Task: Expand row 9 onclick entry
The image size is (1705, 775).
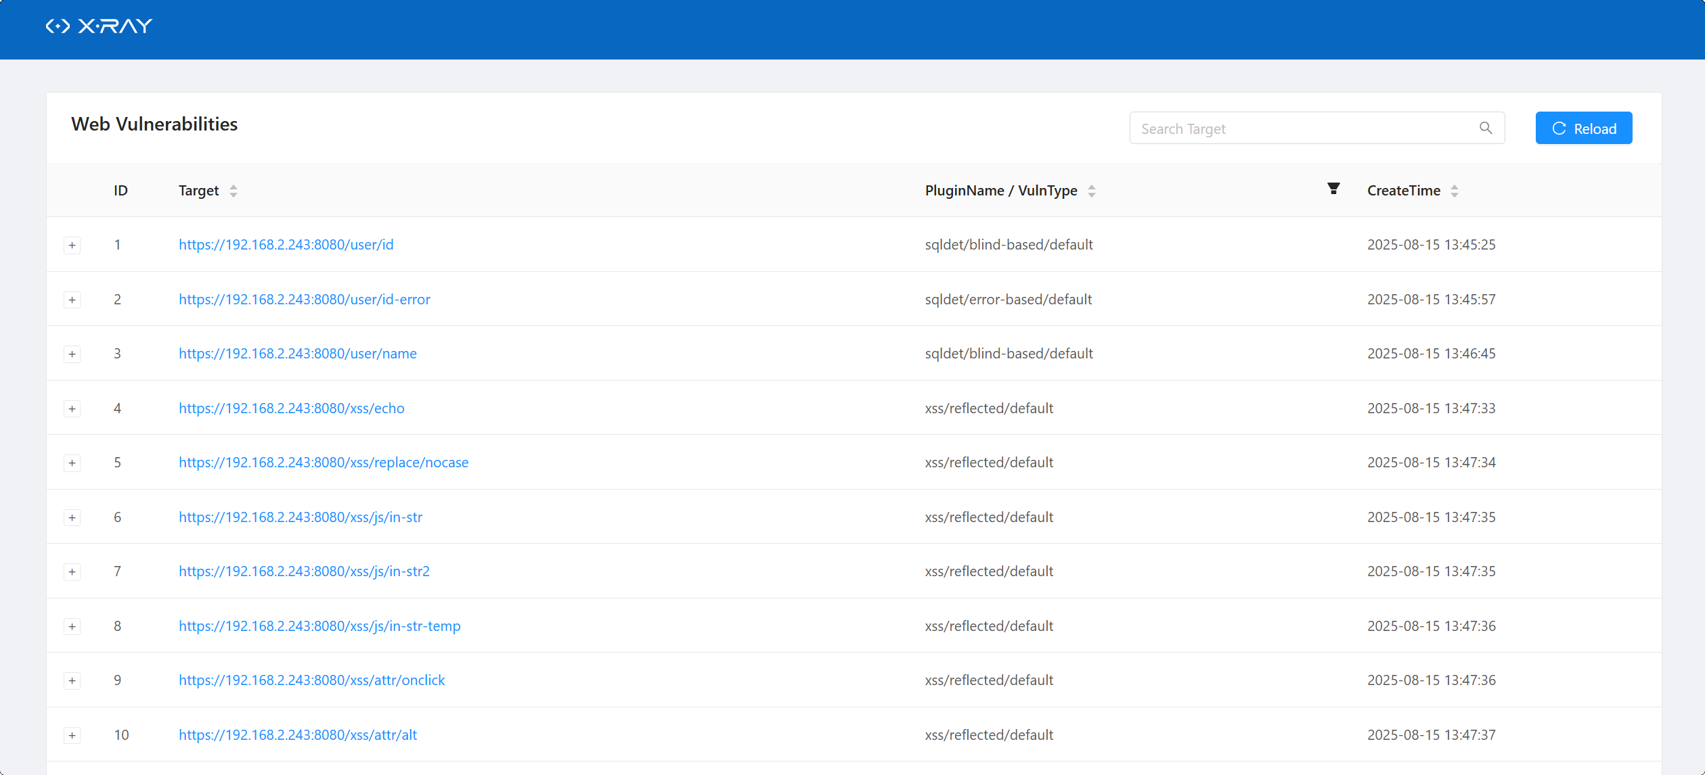Action: [x=72, y=680]
